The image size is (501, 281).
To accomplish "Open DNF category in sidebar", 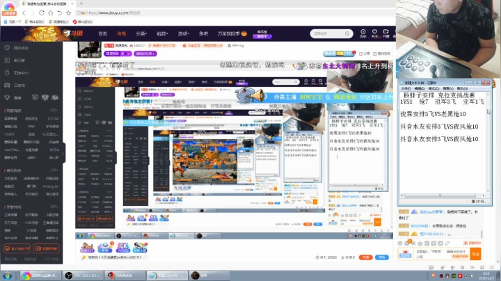I will coord(31,127).
